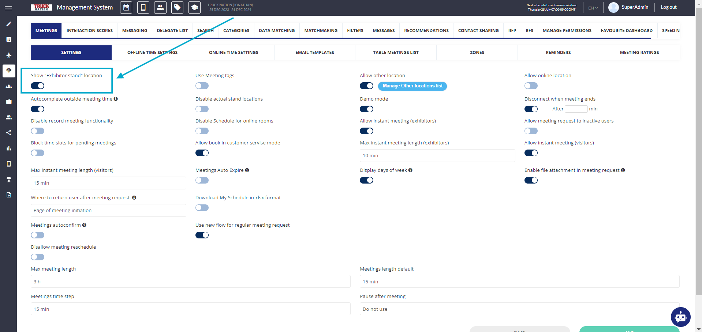702x332 pixels.
Task: Open the Max meeting length dropdown
Action: 190,282
